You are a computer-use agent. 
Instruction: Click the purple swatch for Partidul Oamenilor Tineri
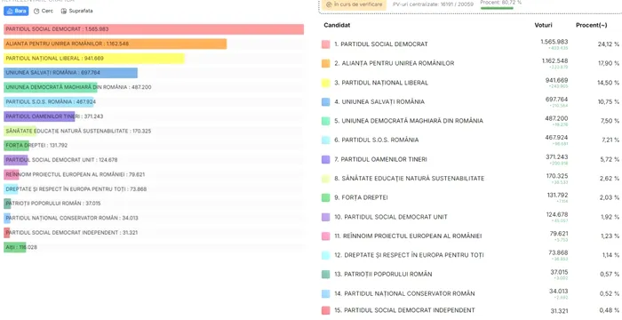click(326, 159)
